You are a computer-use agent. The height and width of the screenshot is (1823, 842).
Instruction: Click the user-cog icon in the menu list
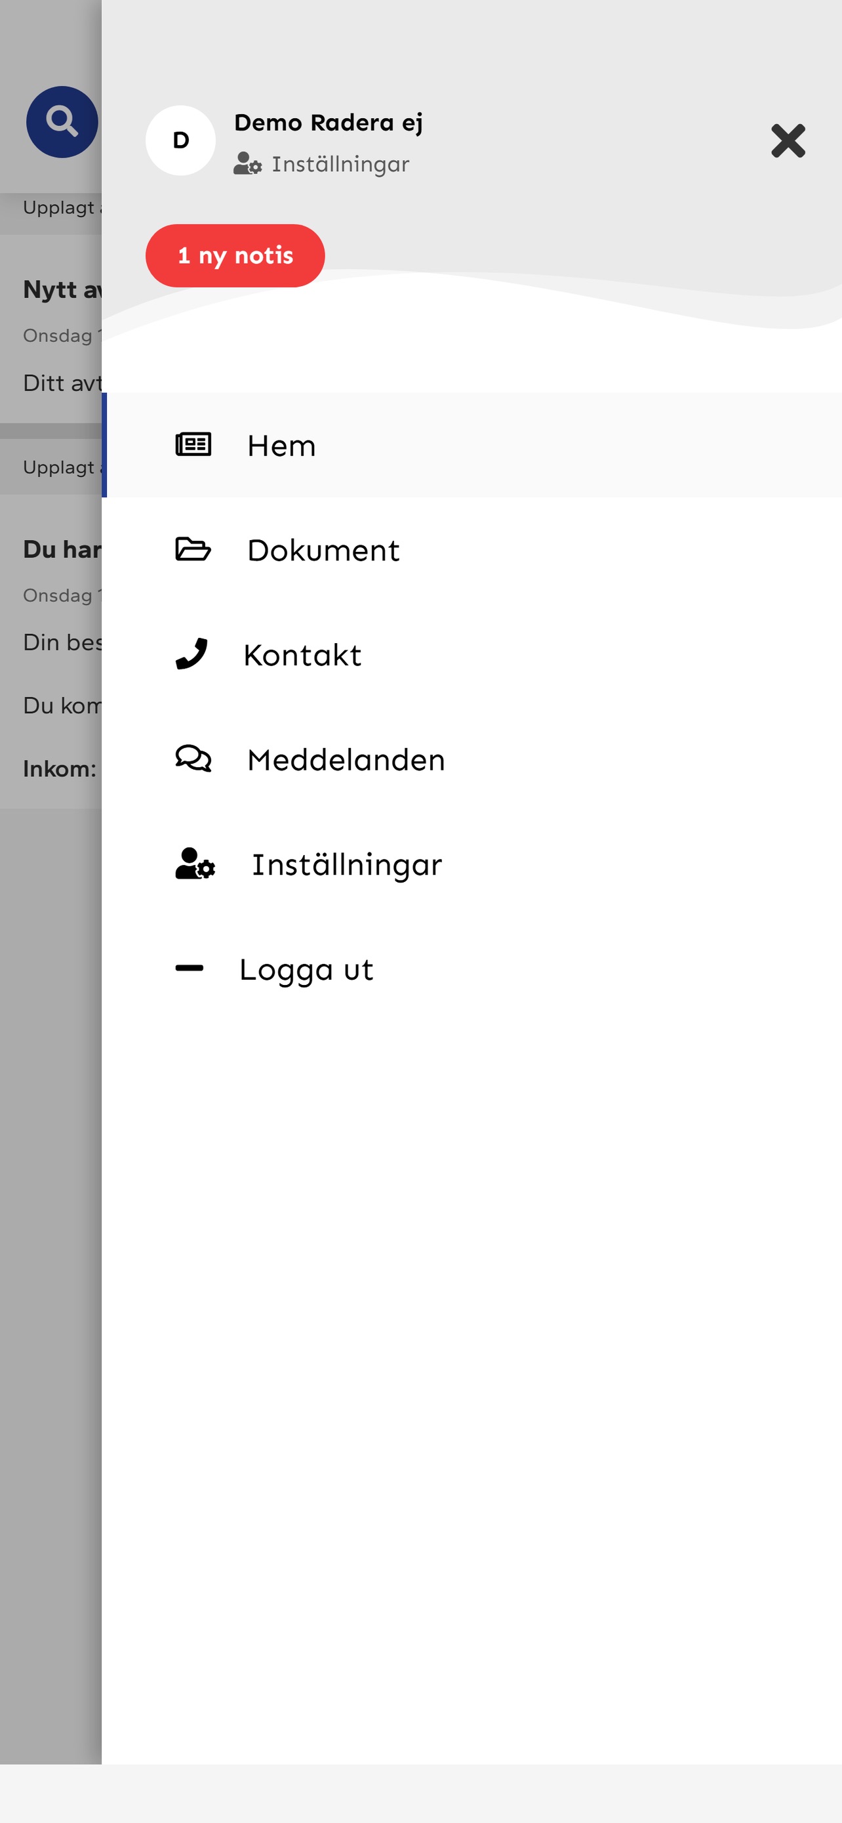pos(195,864)
